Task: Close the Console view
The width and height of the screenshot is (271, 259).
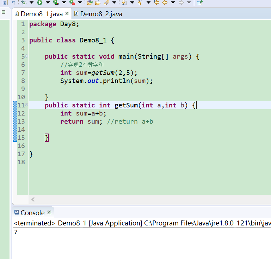Action: point(49,212)
